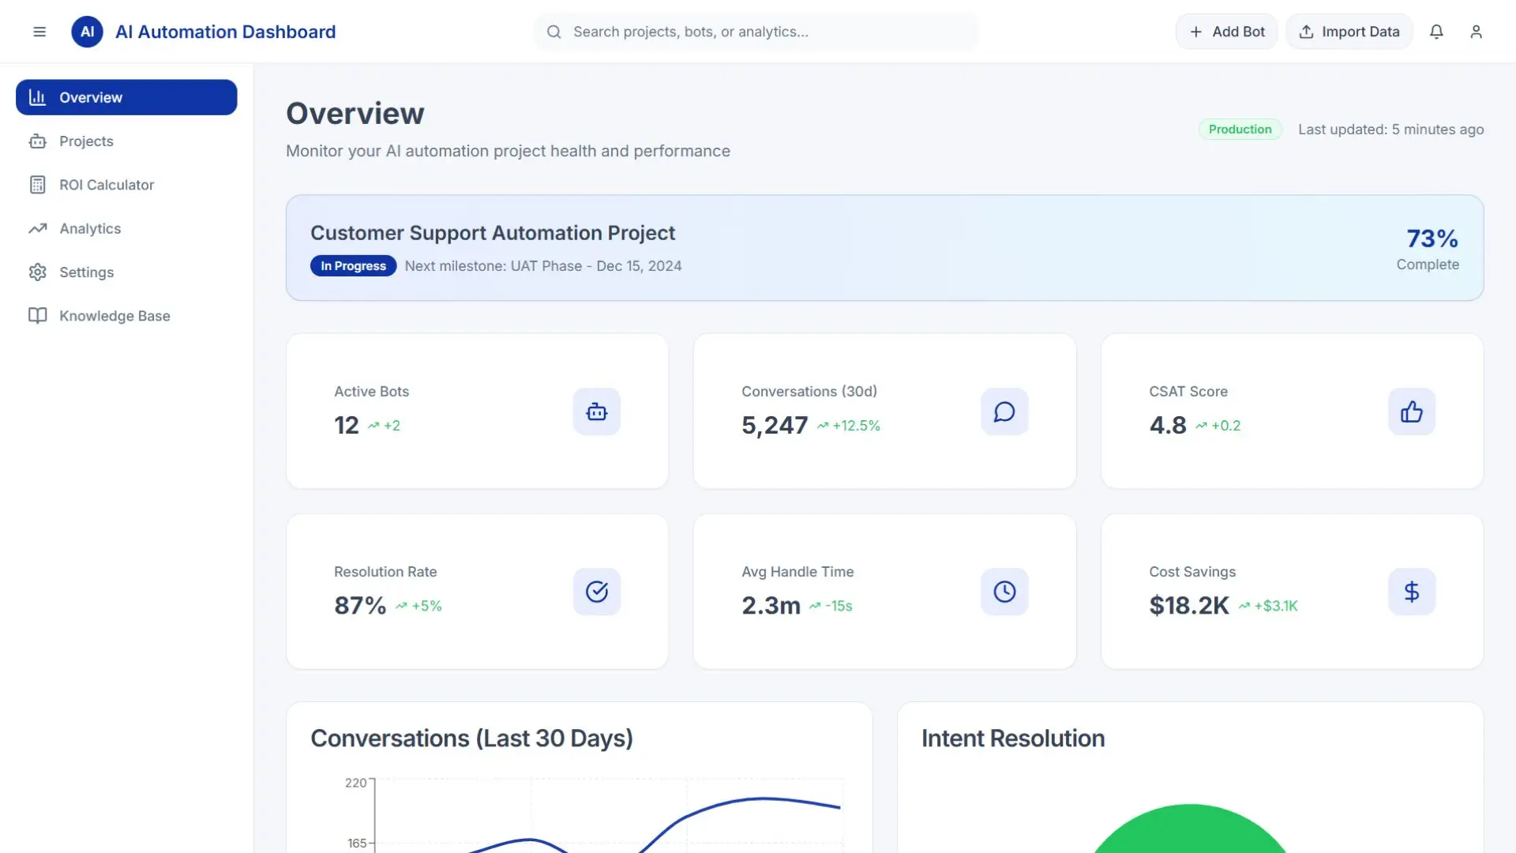Click the Intent Resolution heading
1516x853 pixels.
[x=1013, y=738]
